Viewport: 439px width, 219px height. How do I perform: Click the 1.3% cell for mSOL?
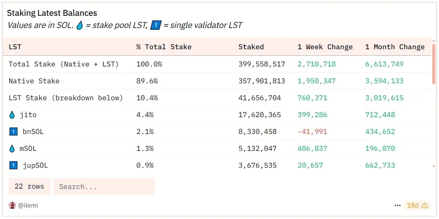pyautogui.click(x=145, y=148)
